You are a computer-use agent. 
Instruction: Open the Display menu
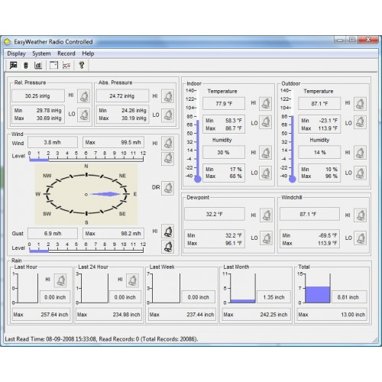16,53
